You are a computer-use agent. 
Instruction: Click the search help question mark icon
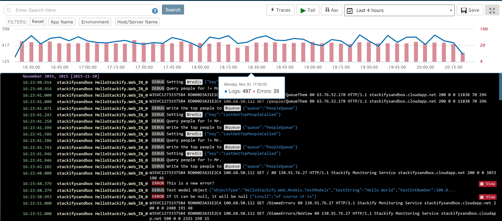(x=155, y=11)
